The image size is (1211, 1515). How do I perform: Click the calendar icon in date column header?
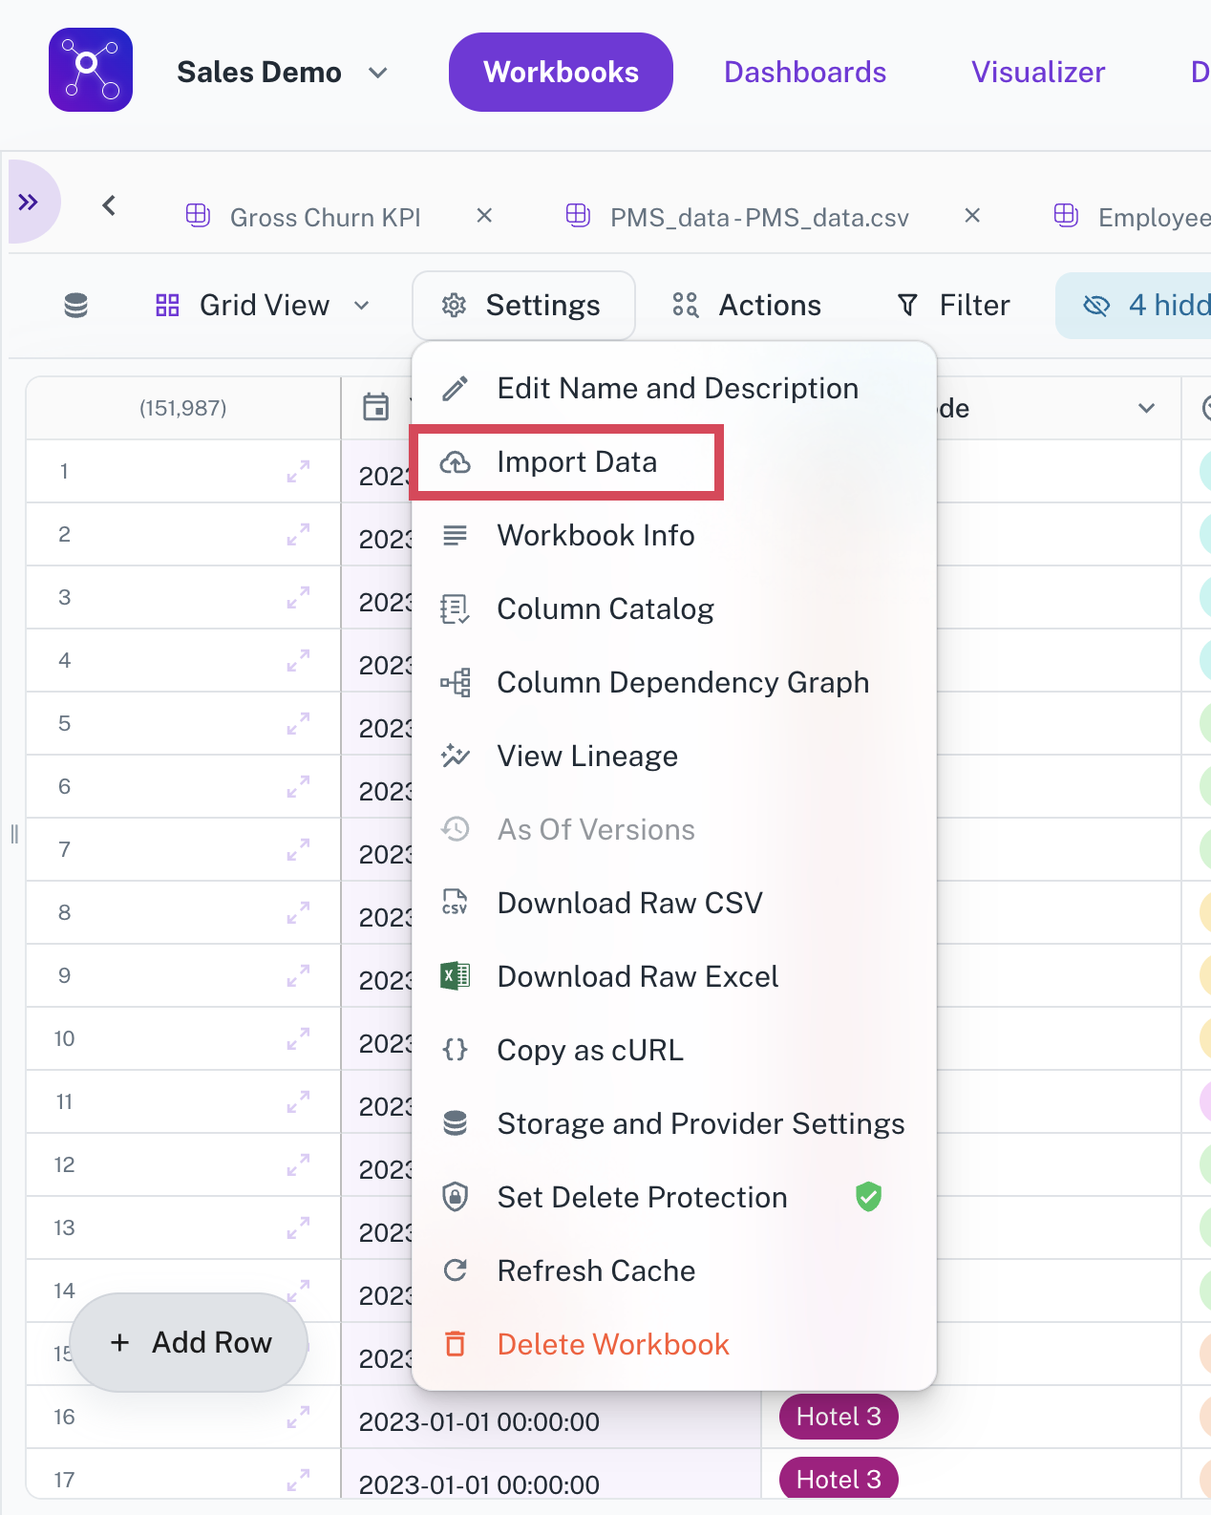pyautogui.click(x=376, y=408)
